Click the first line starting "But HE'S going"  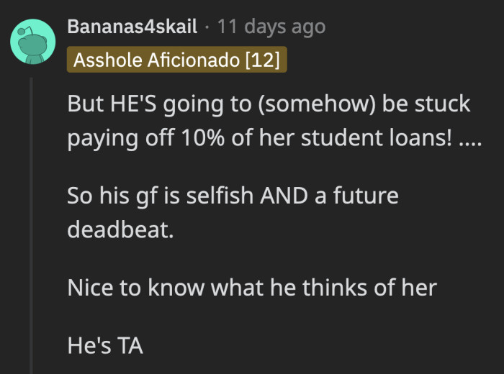(269, 104)
